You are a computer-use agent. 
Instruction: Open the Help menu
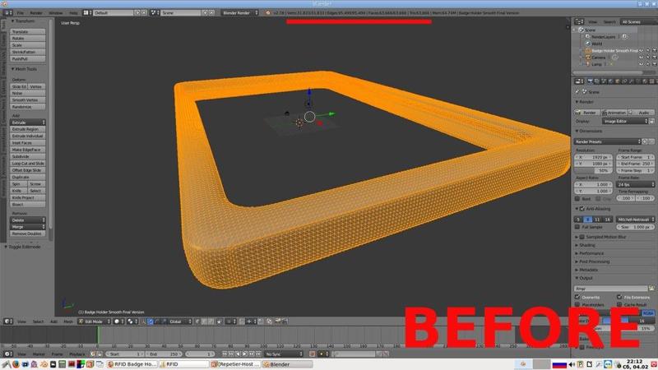73,13
